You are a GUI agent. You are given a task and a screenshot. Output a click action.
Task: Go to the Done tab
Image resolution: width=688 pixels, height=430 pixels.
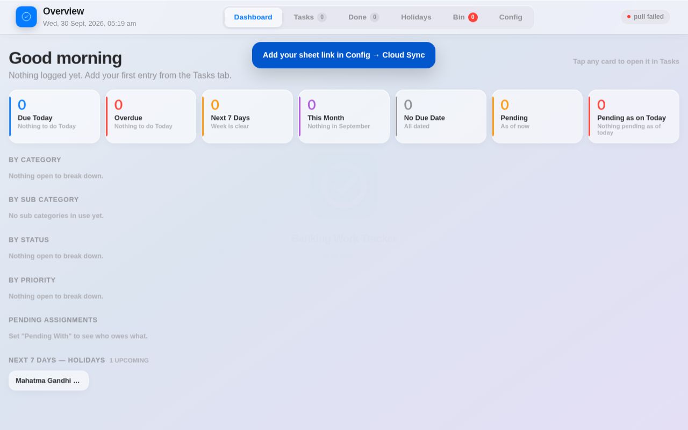coord(364,17)
